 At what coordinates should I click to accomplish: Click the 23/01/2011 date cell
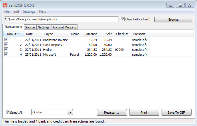pyautogui.click(x=33, y=55)
